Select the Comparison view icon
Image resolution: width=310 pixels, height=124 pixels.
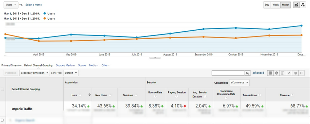pos(289,73)
